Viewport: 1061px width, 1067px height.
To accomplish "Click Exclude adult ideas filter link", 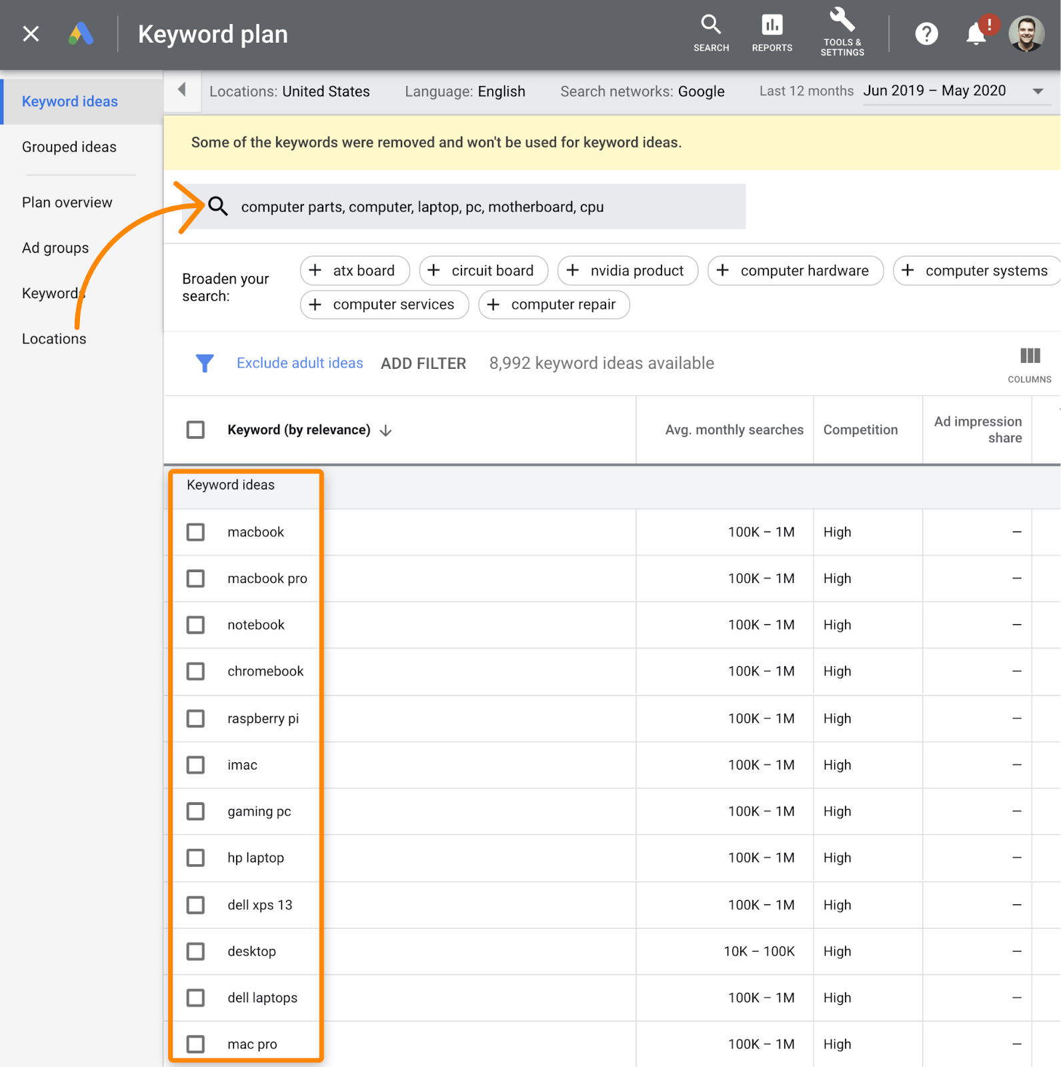I will [x=300, y=363].
